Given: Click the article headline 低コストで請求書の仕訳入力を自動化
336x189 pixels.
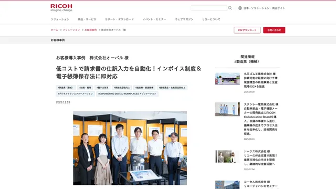Looking at the screenshot, I should (x=129, y=72).
